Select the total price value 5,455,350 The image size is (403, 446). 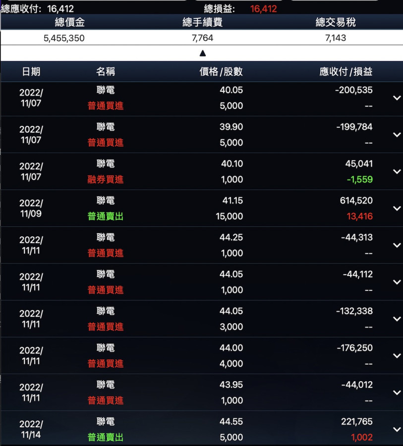point(64,38)
